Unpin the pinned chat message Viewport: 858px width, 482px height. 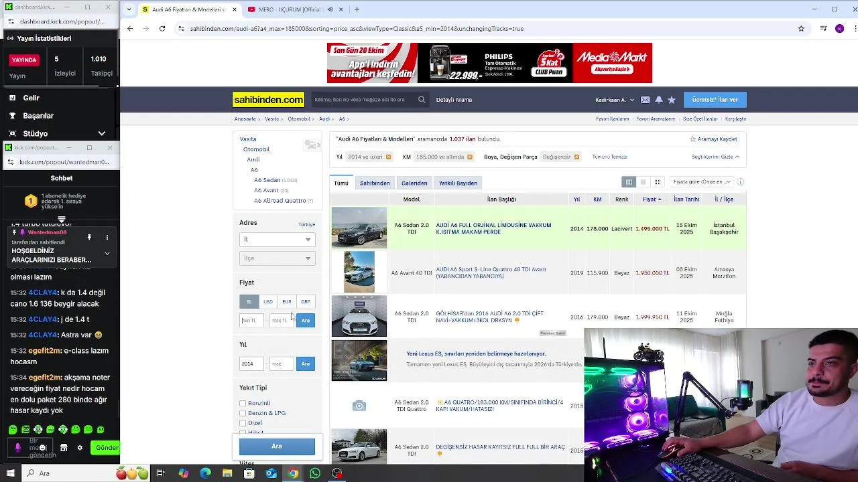(x=89, y=238)
